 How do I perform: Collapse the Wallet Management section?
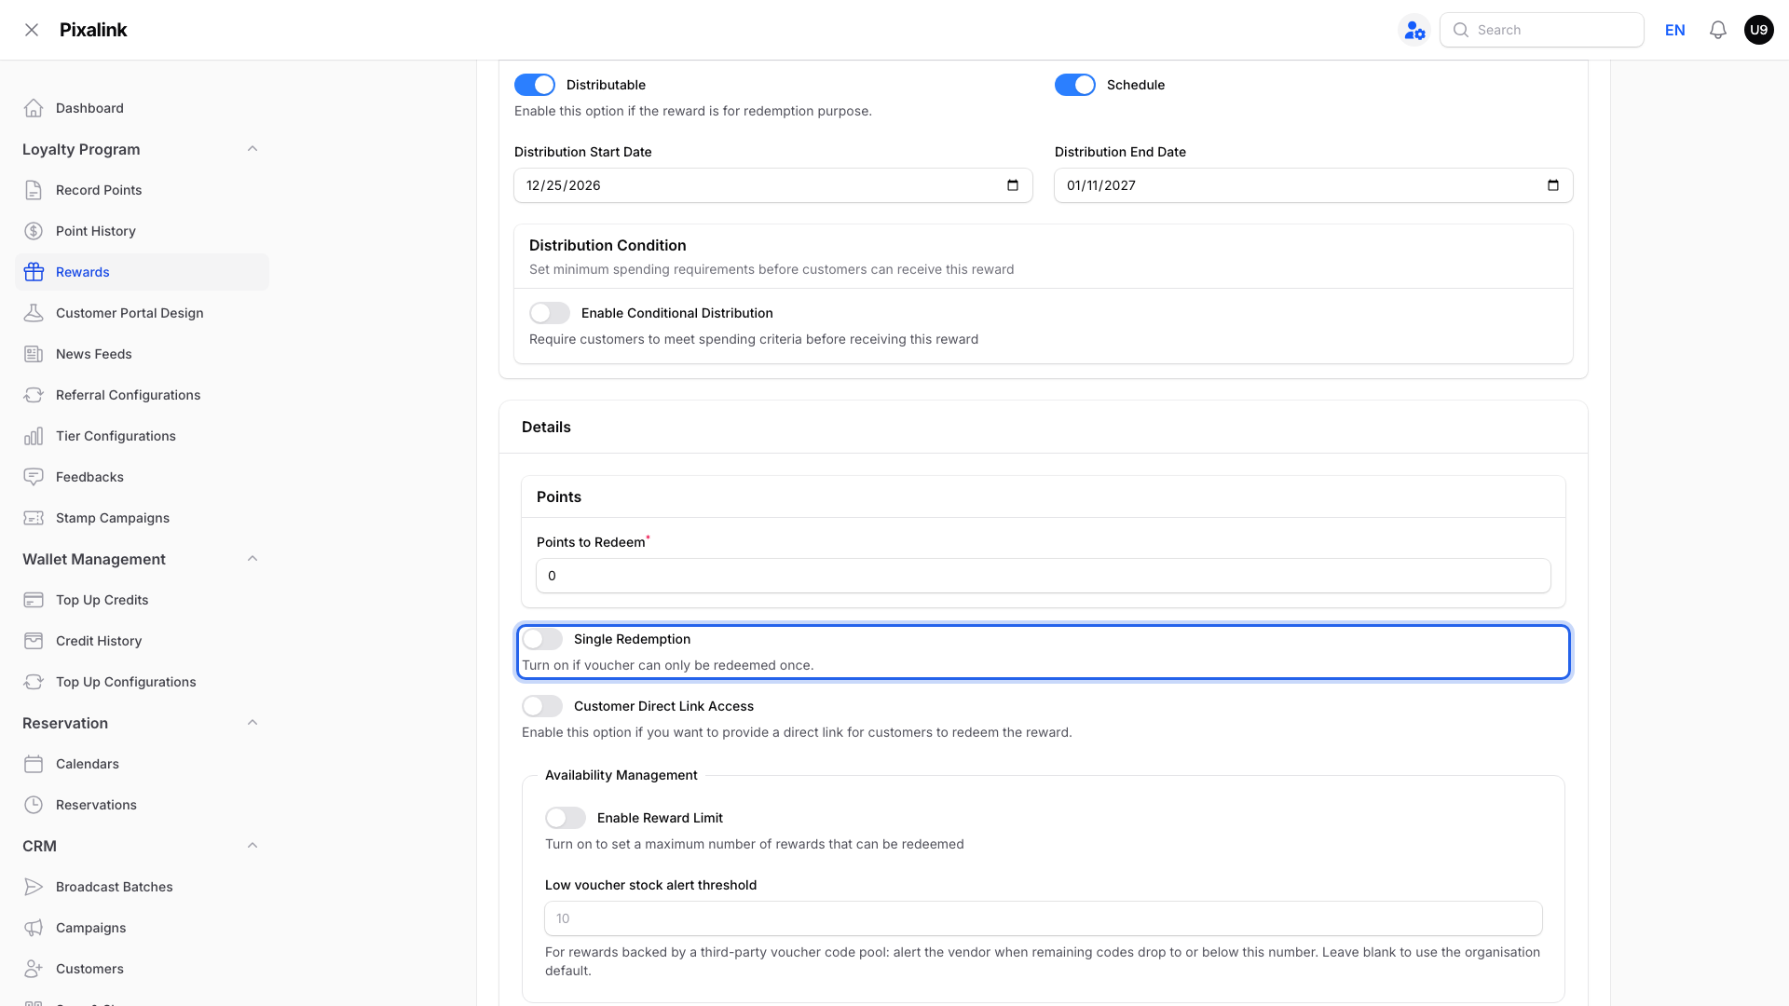coord(253,559)
